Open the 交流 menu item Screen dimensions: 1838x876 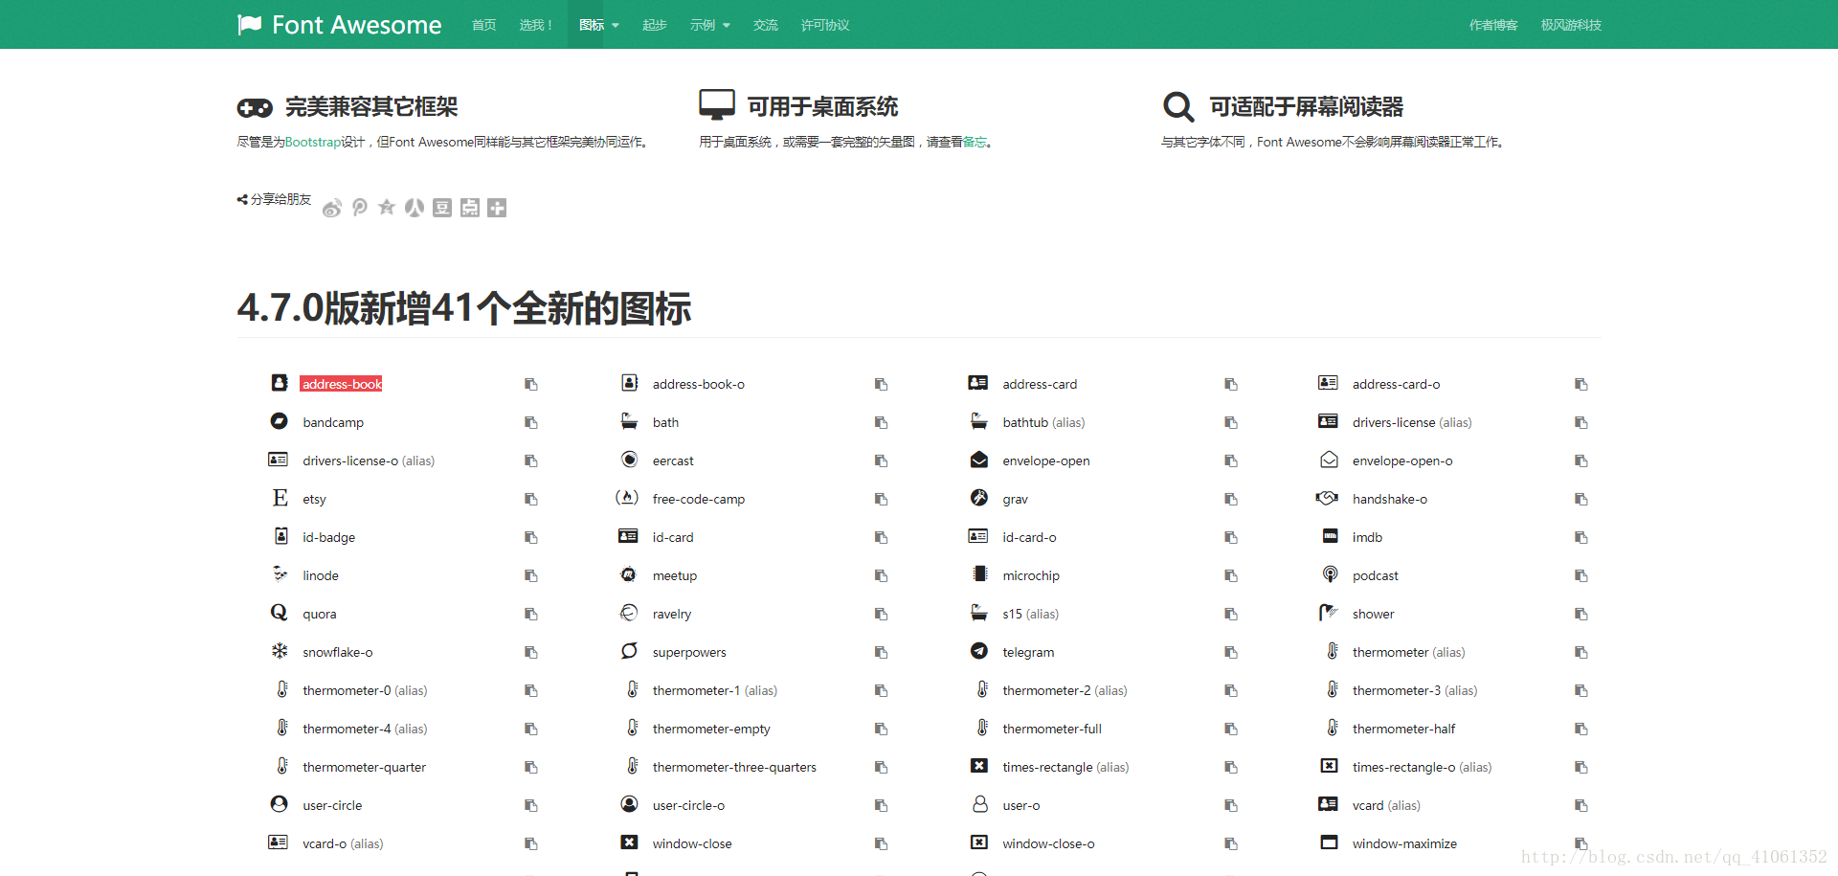tap(765, 25)
